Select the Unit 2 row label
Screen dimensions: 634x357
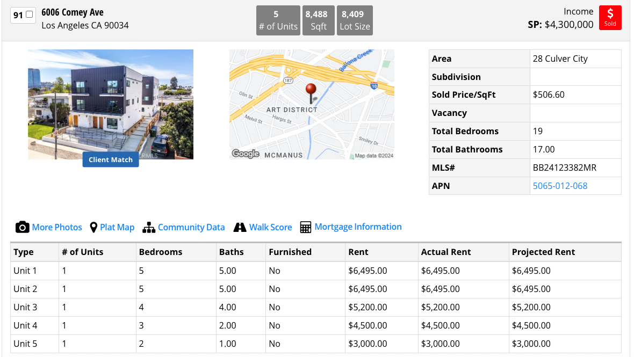click(25, 289)
